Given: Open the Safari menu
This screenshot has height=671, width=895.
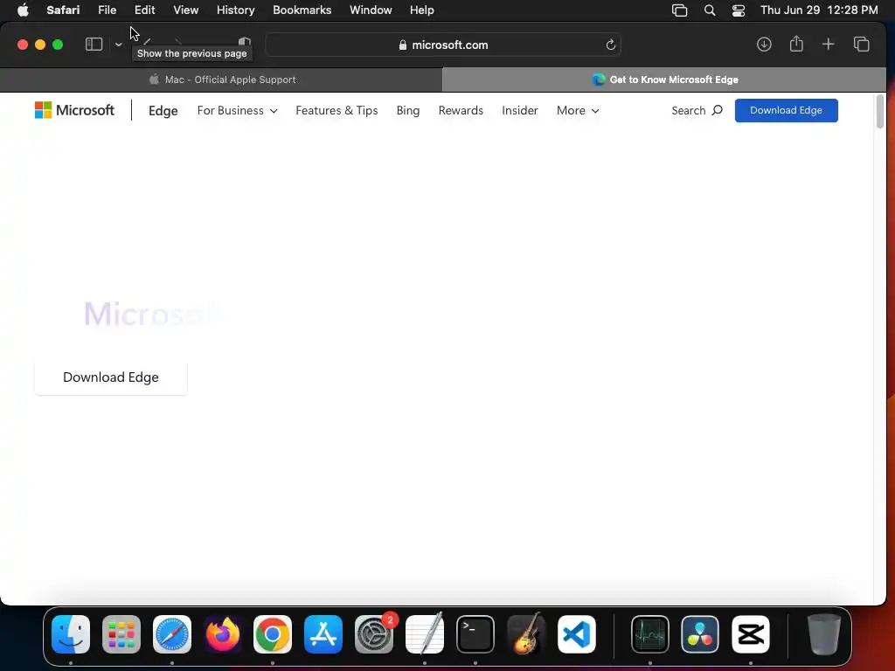Looking at the screenshot, I should [63, 10].
